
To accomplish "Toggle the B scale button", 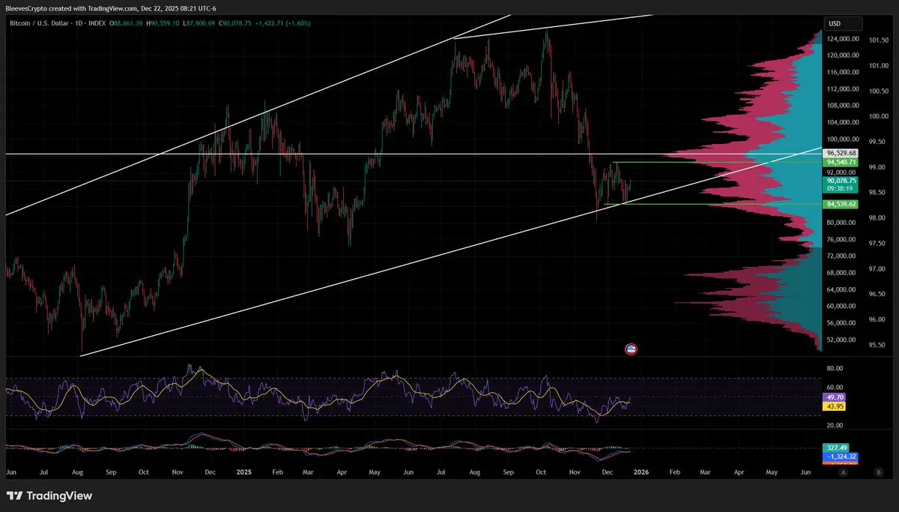I will coord(878,472).
